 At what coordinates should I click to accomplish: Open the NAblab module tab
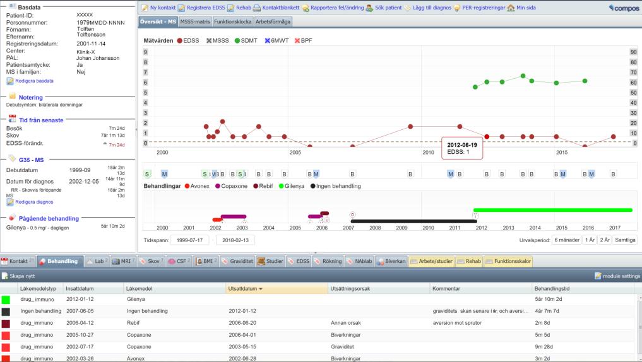tap(359, 261)
